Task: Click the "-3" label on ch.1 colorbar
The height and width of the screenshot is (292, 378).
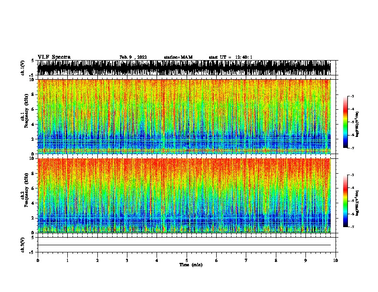Action: 352,96
